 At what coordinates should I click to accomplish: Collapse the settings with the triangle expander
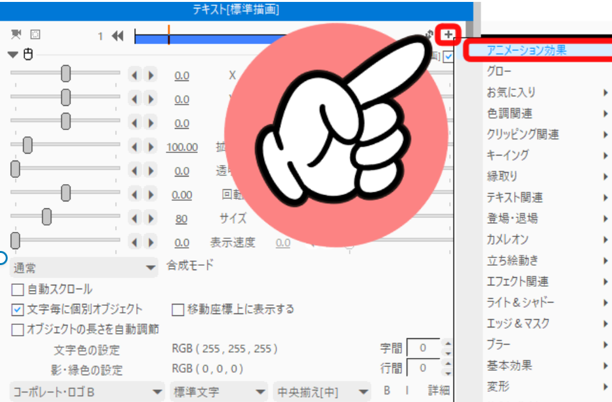(x=13, y=54)
